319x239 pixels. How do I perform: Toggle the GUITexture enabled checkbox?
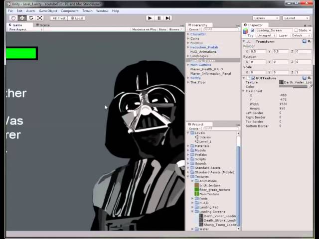tap(253, 78)
